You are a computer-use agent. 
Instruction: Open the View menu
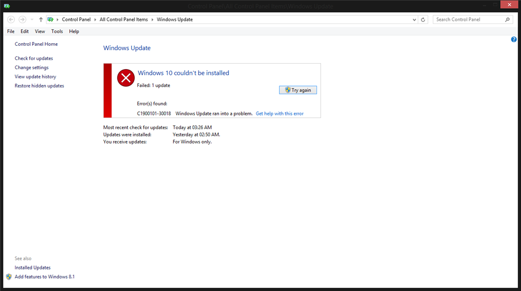coord(40,31)
